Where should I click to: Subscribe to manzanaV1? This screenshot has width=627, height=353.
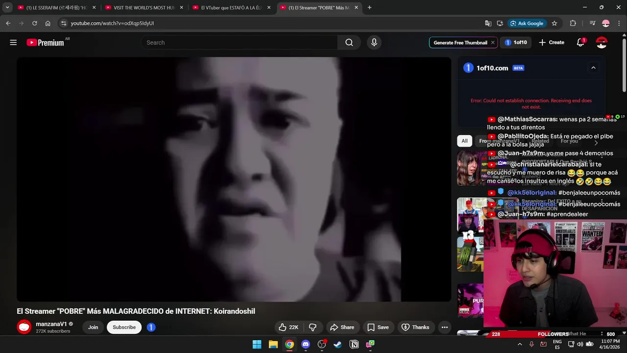(x=124, y=328)
